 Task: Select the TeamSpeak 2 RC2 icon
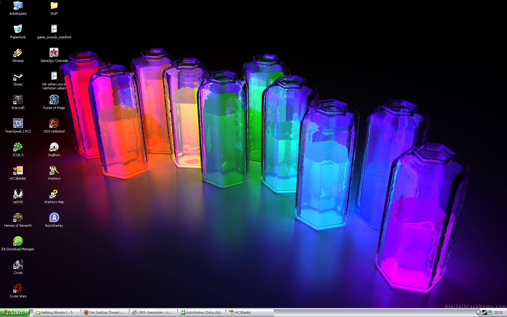[18, 124]
